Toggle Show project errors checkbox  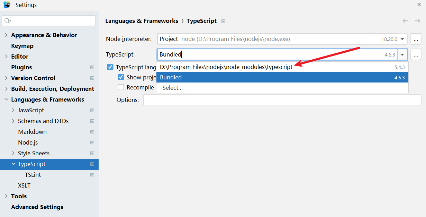(x=121, y=77)
